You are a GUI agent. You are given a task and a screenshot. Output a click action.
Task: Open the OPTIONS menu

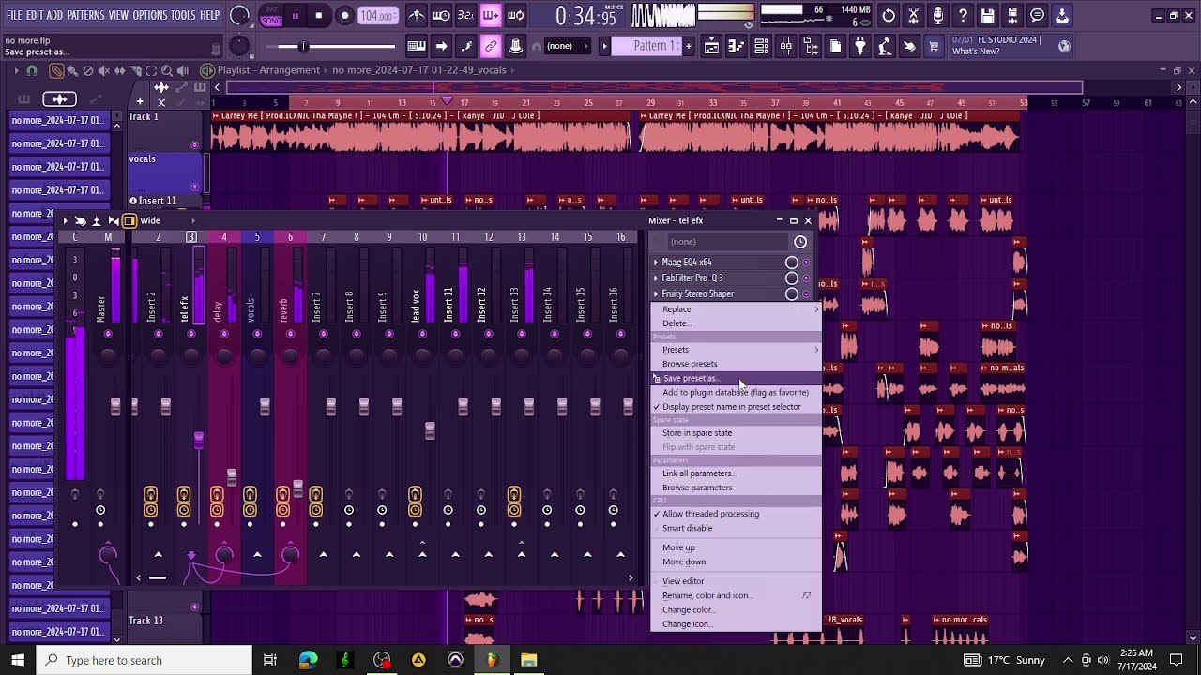coord(149,15)
